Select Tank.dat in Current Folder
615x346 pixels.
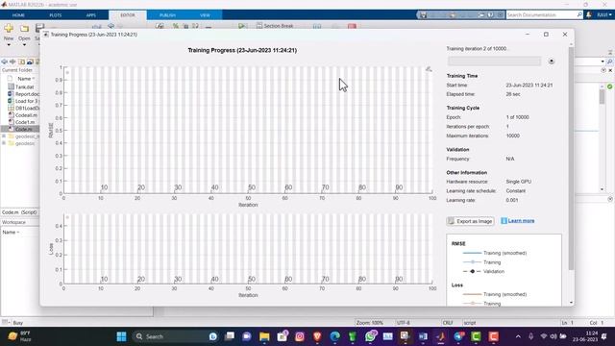24,86
